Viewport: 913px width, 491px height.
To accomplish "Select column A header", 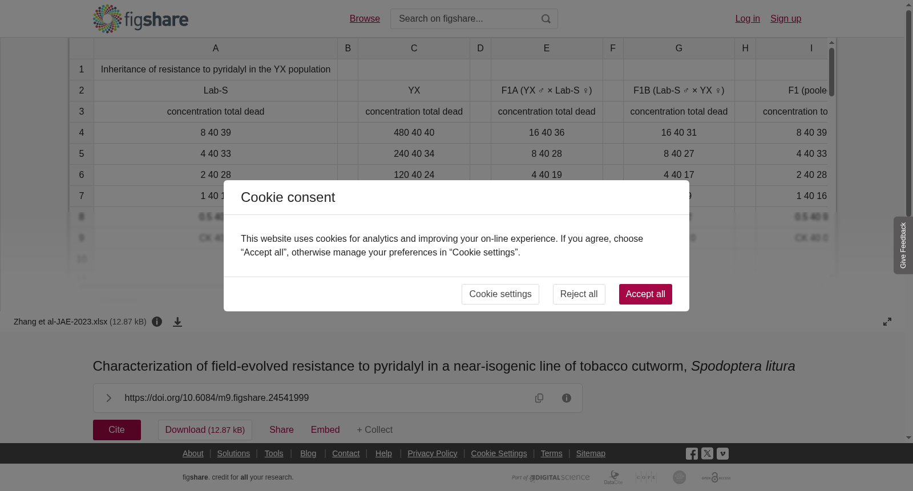I will pos(216,48).
